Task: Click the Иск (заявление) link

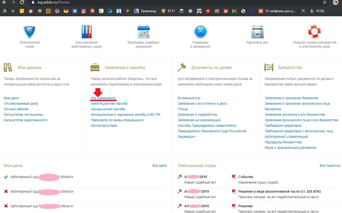Action: point(103,98)
